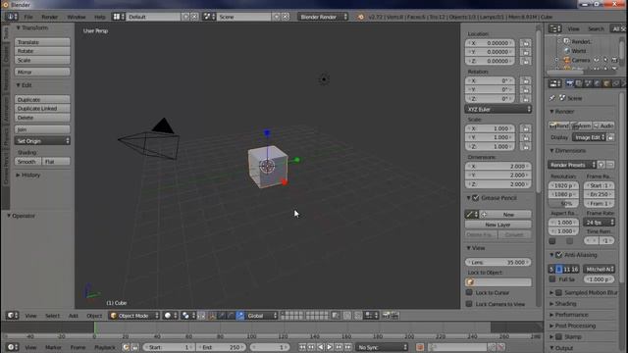Jump to the last frame in timeline

(x=348, y=347)
